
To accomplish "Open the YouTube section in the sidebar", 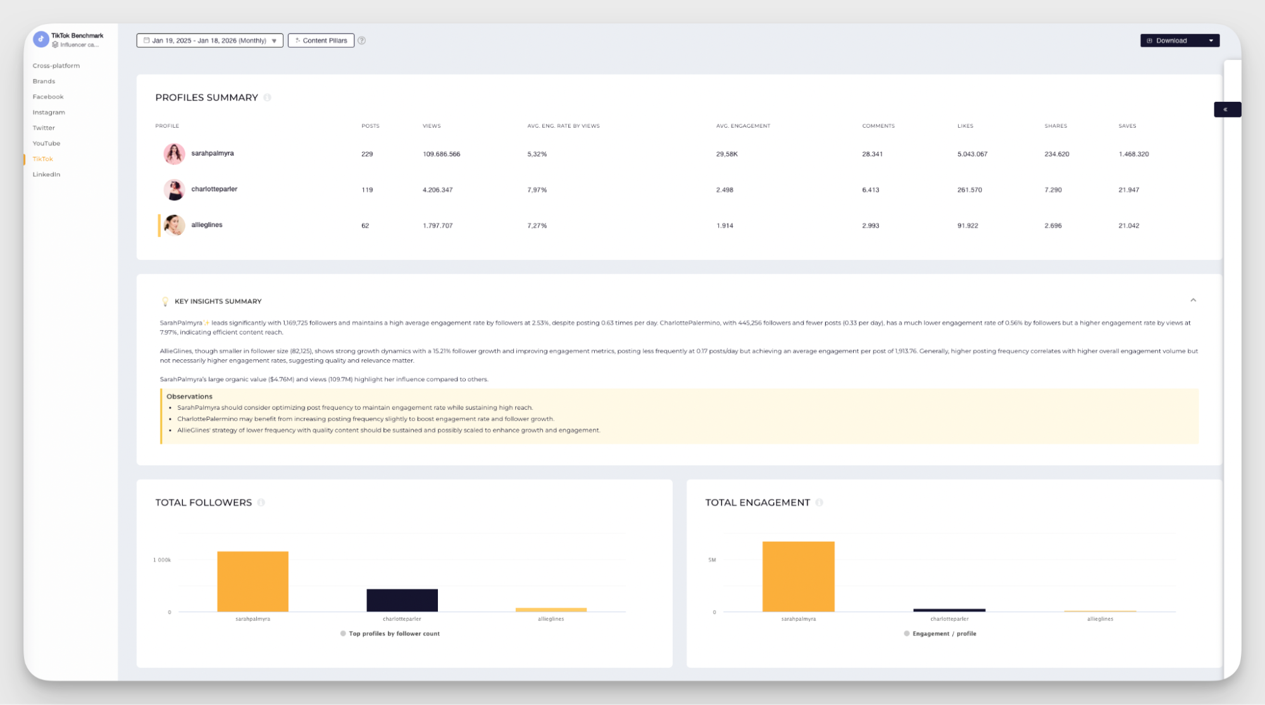I will [46, 143].
